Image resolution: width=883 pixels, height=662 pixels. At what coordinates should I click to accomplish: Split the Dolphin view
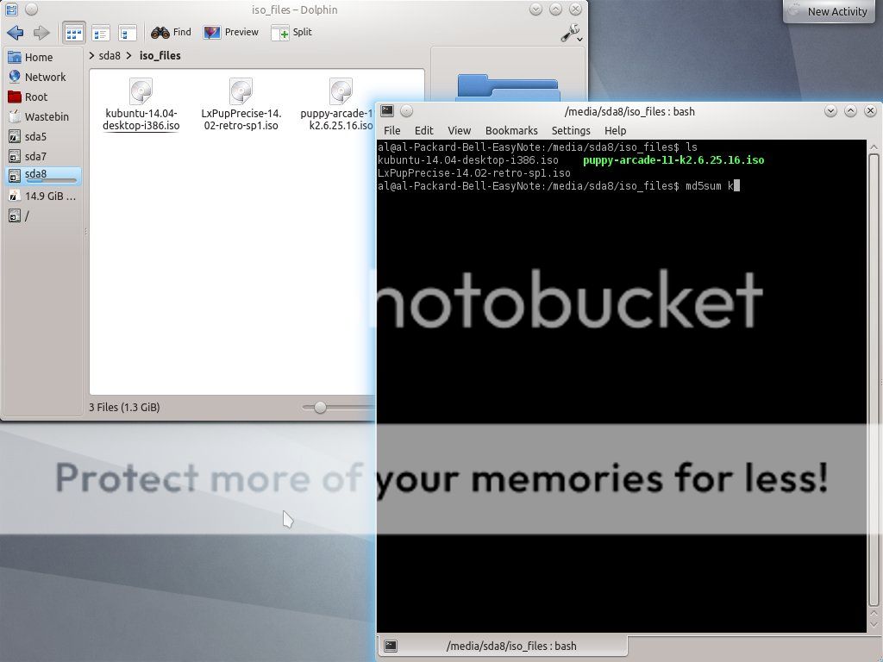click(291, 33)
